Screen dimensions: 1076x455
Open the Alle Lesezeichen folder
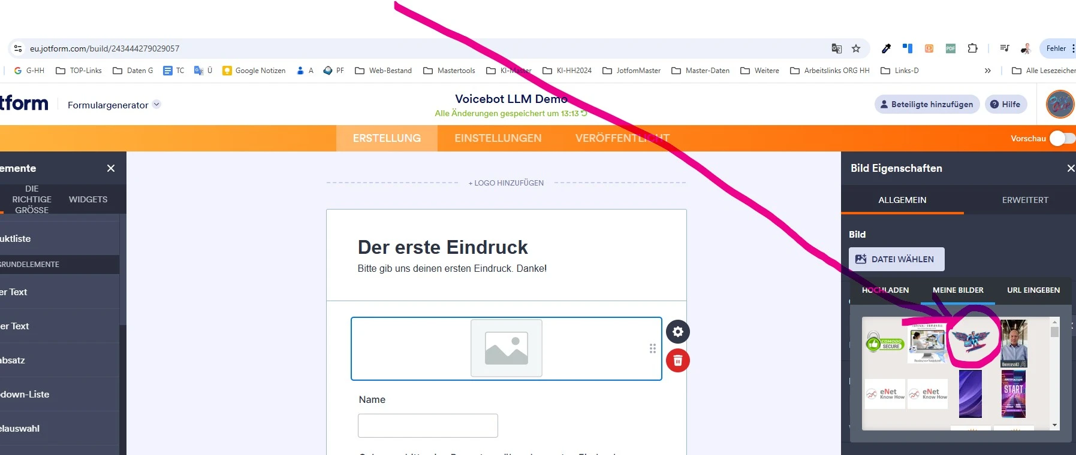(1043, 71)
